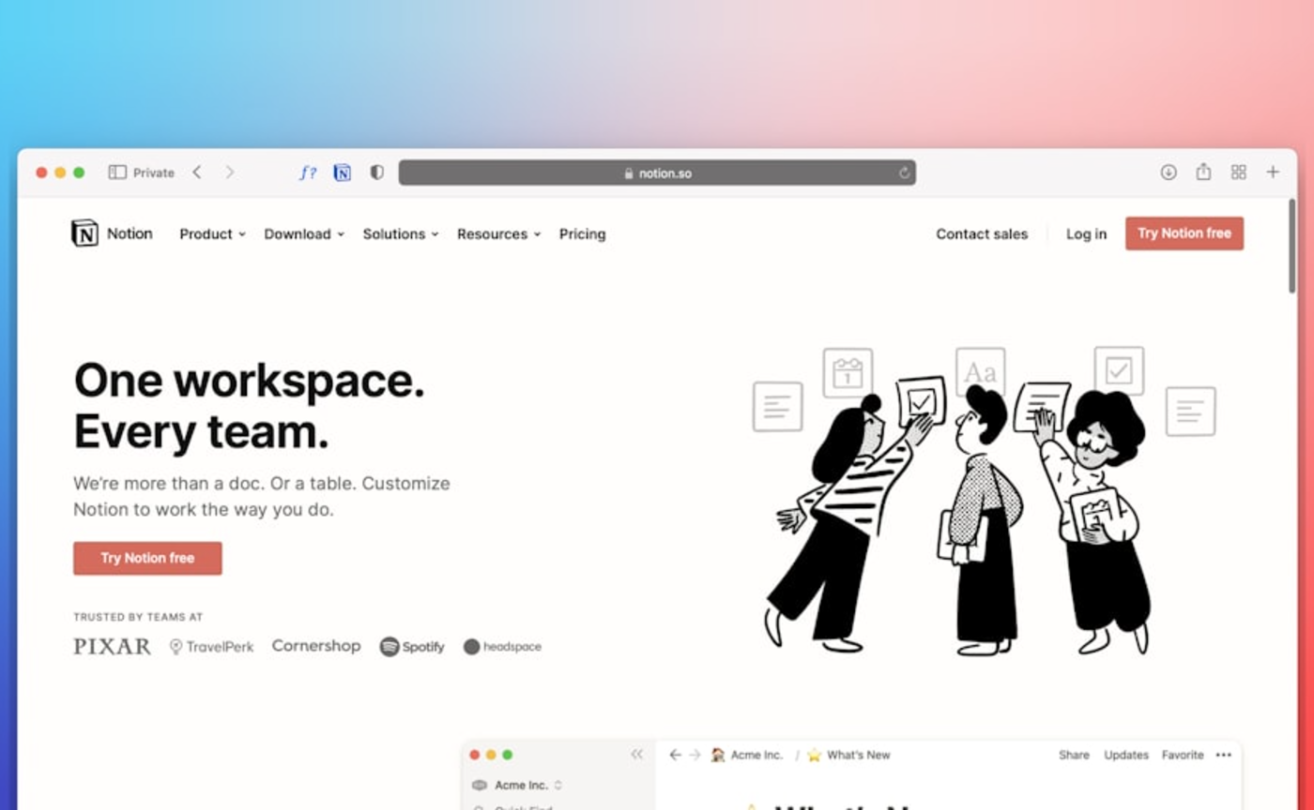This screenshot has height=810, width=1314.
Task: Expand the Product dropdown menu
Action: tap(212, 234)
